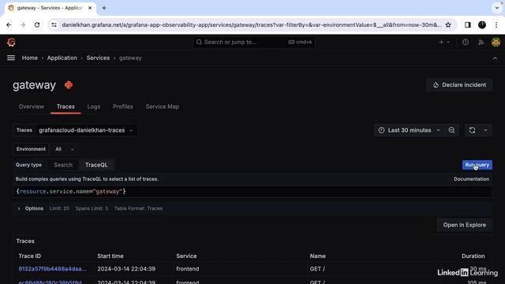Open the Grafana user avatar menu
Viewport: 505px width, 284px height.
point(496,42)
